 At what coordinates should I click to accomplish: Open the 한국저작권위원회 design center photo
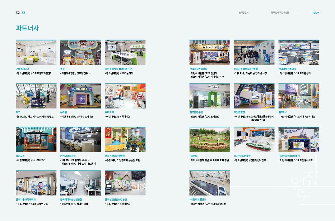tap(210, 52)
